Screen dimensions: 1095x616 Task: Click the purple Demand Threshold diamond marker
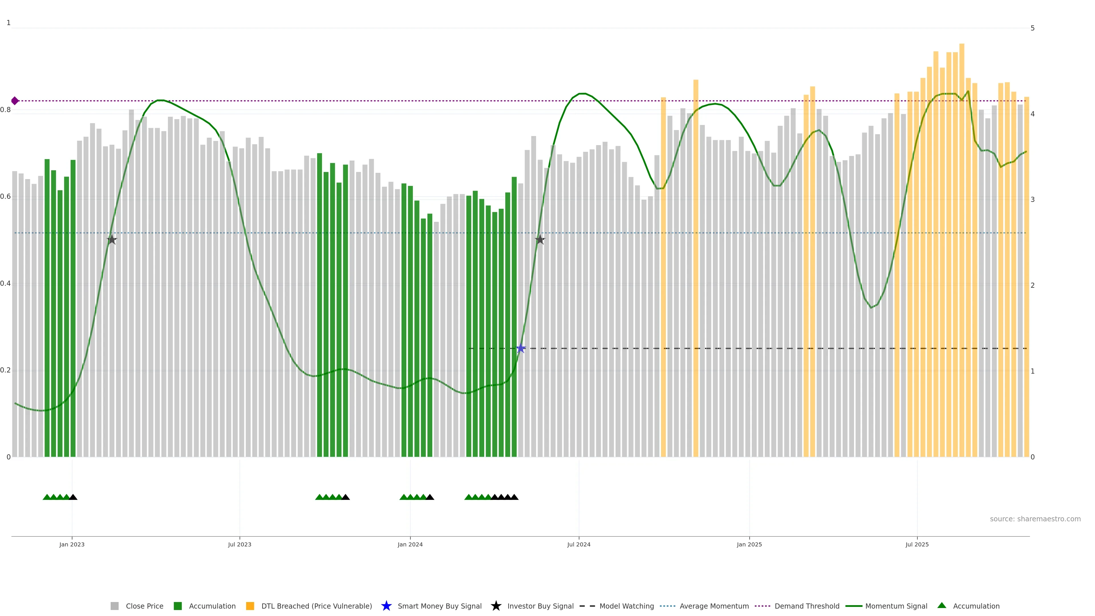tap(15, 101)
